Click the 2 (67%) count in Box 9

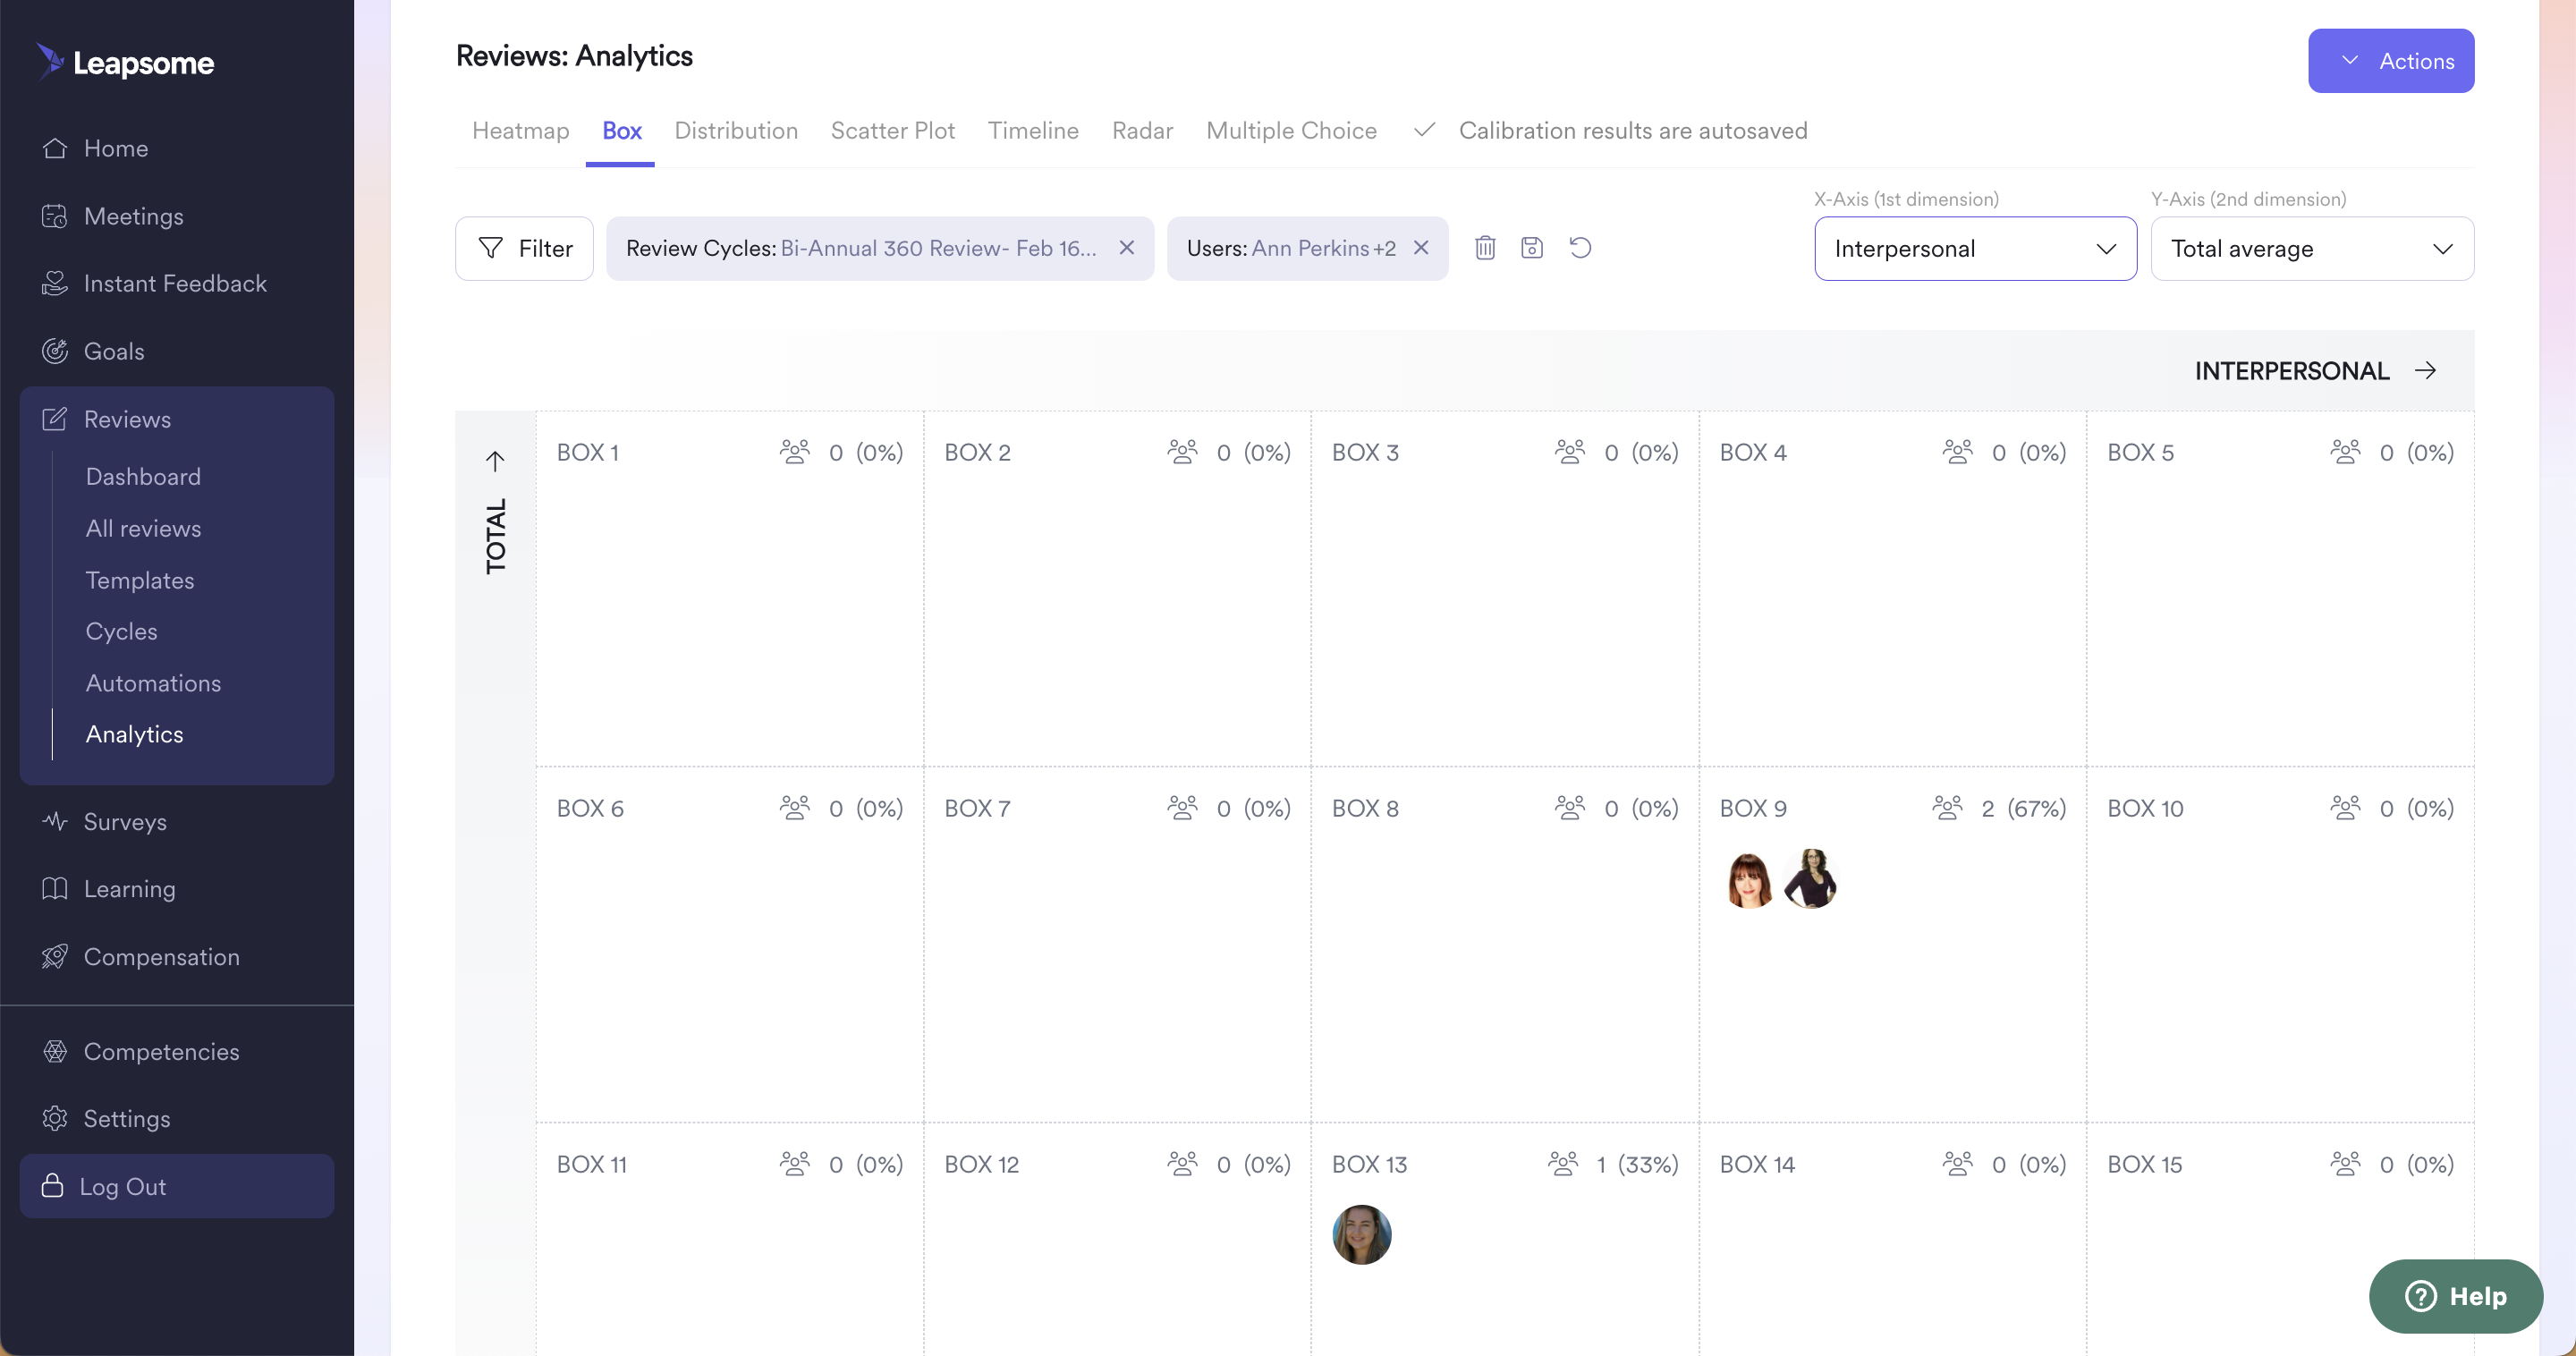(2023, 808)
